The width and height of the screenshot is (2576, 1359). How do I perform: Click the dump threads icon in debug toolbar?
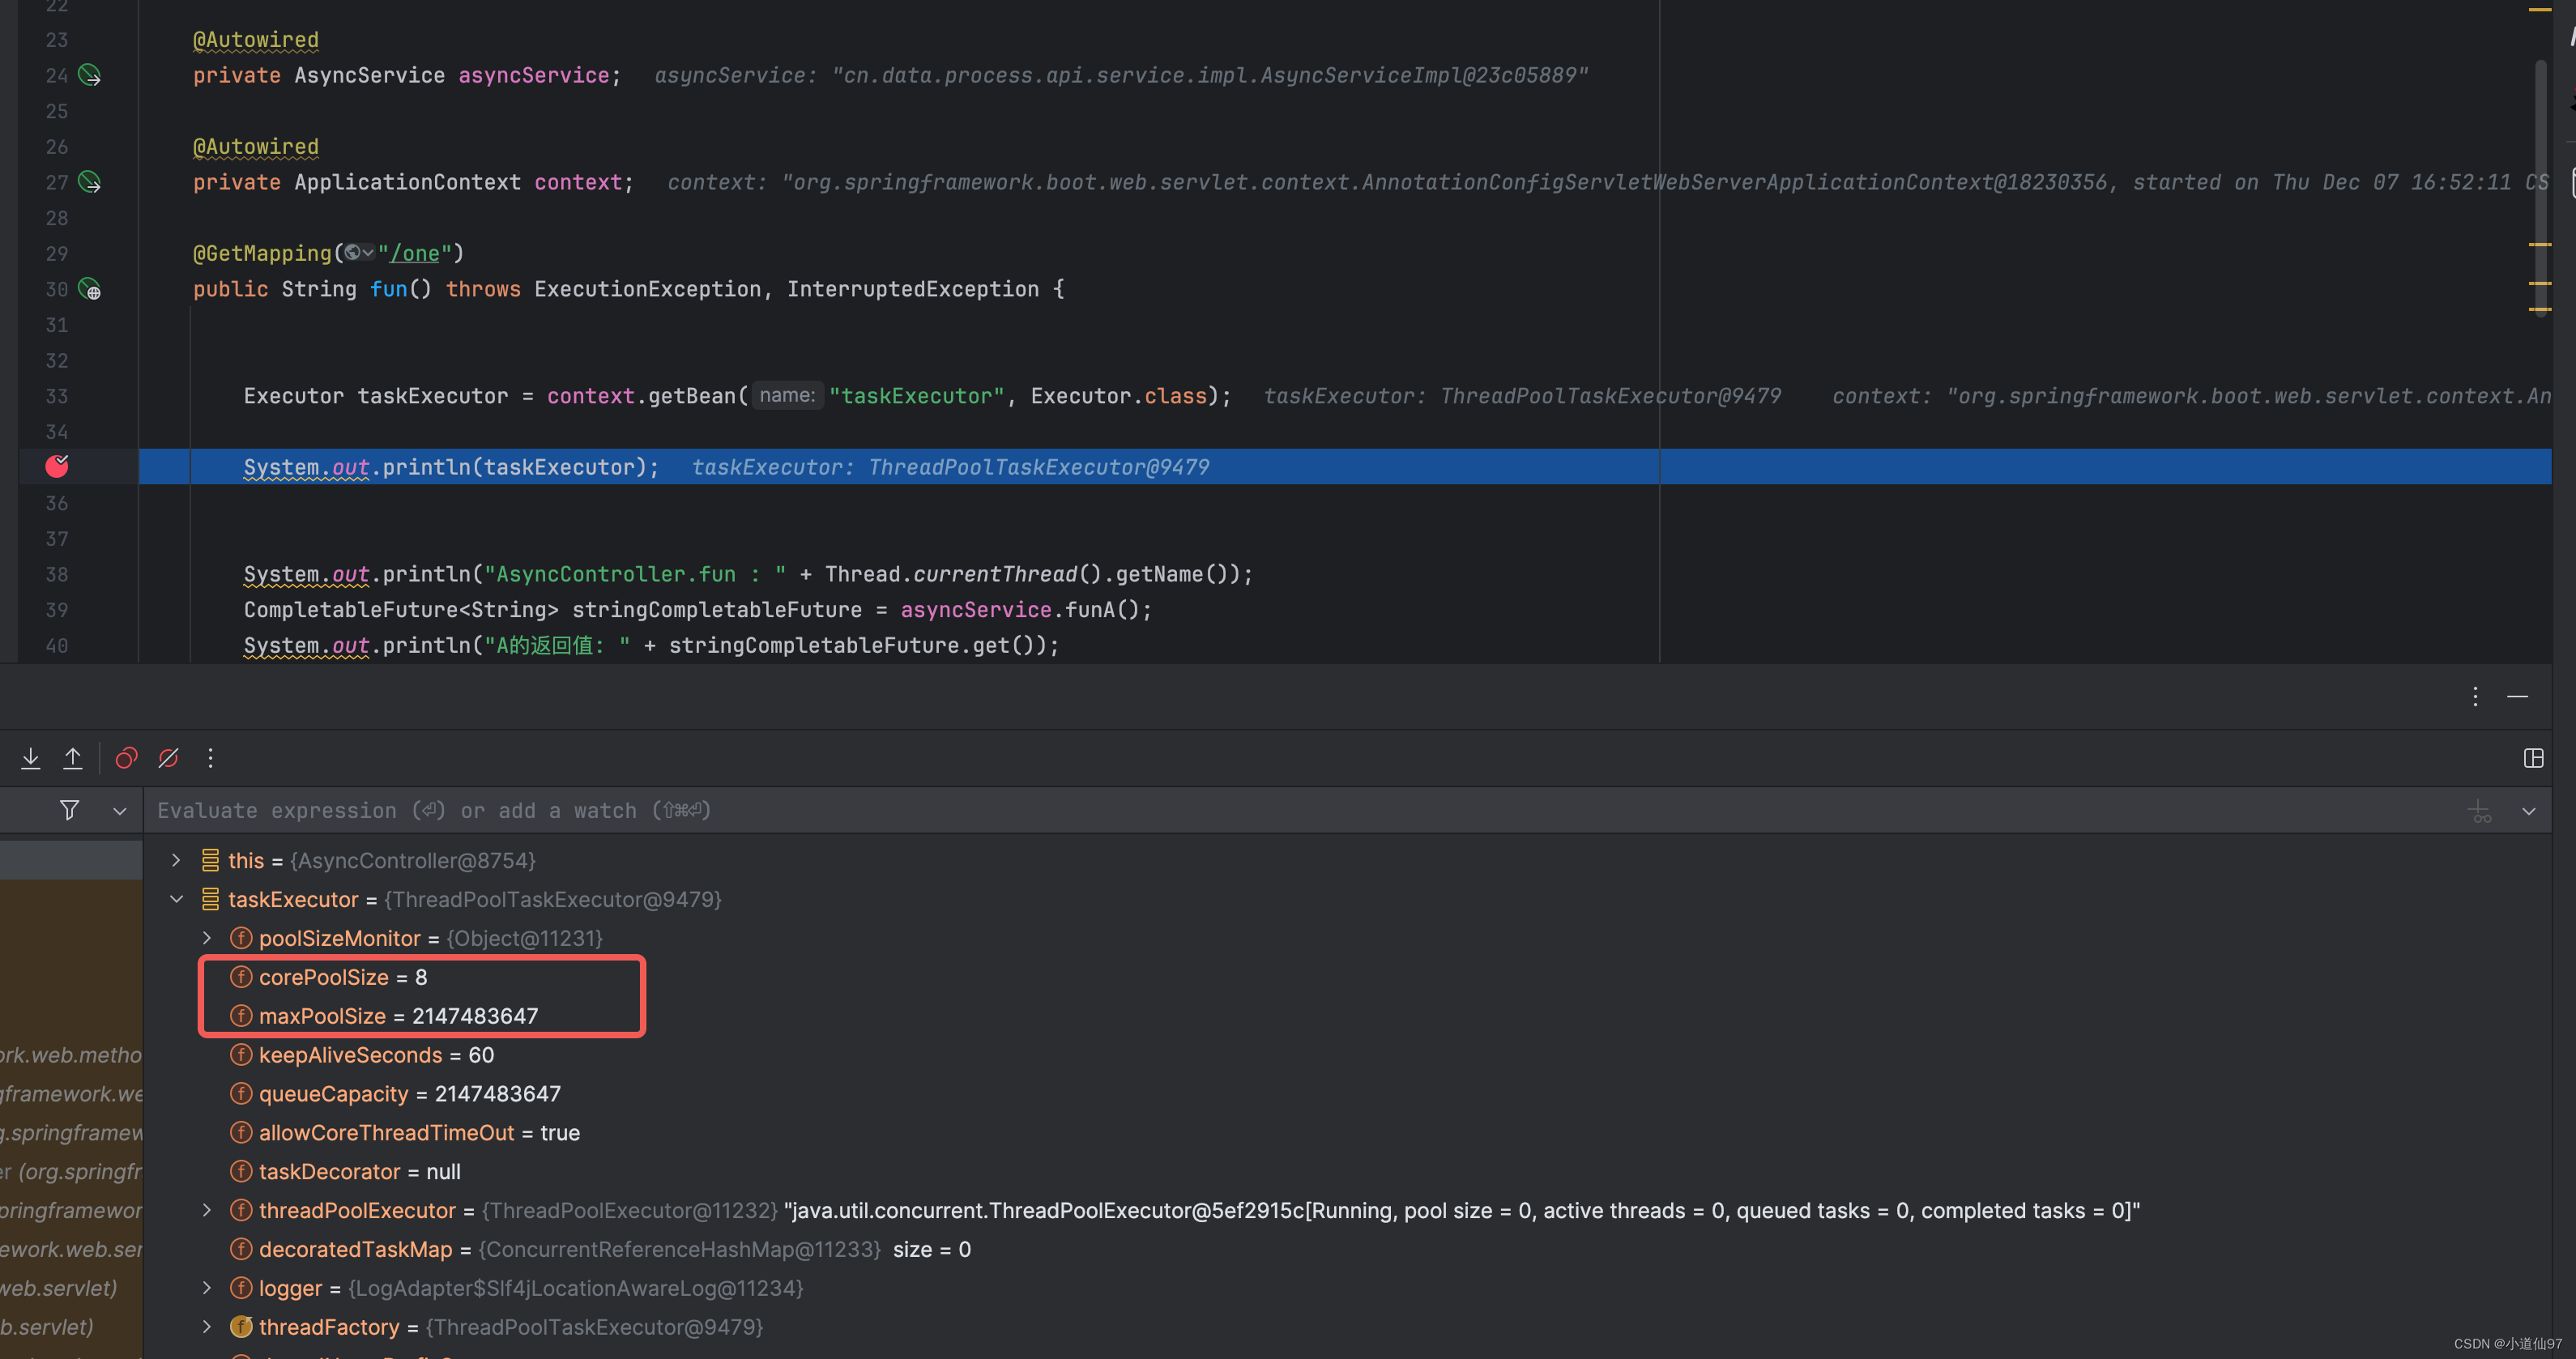(x=29, y=758)
